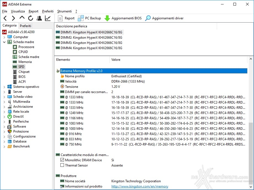Open the Report menu
This screenshot has width=254, height=190.
[x=33, y=11]
